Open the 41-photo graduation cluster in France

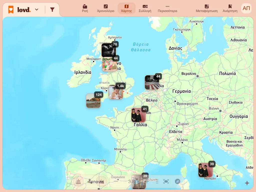(138, 115)
